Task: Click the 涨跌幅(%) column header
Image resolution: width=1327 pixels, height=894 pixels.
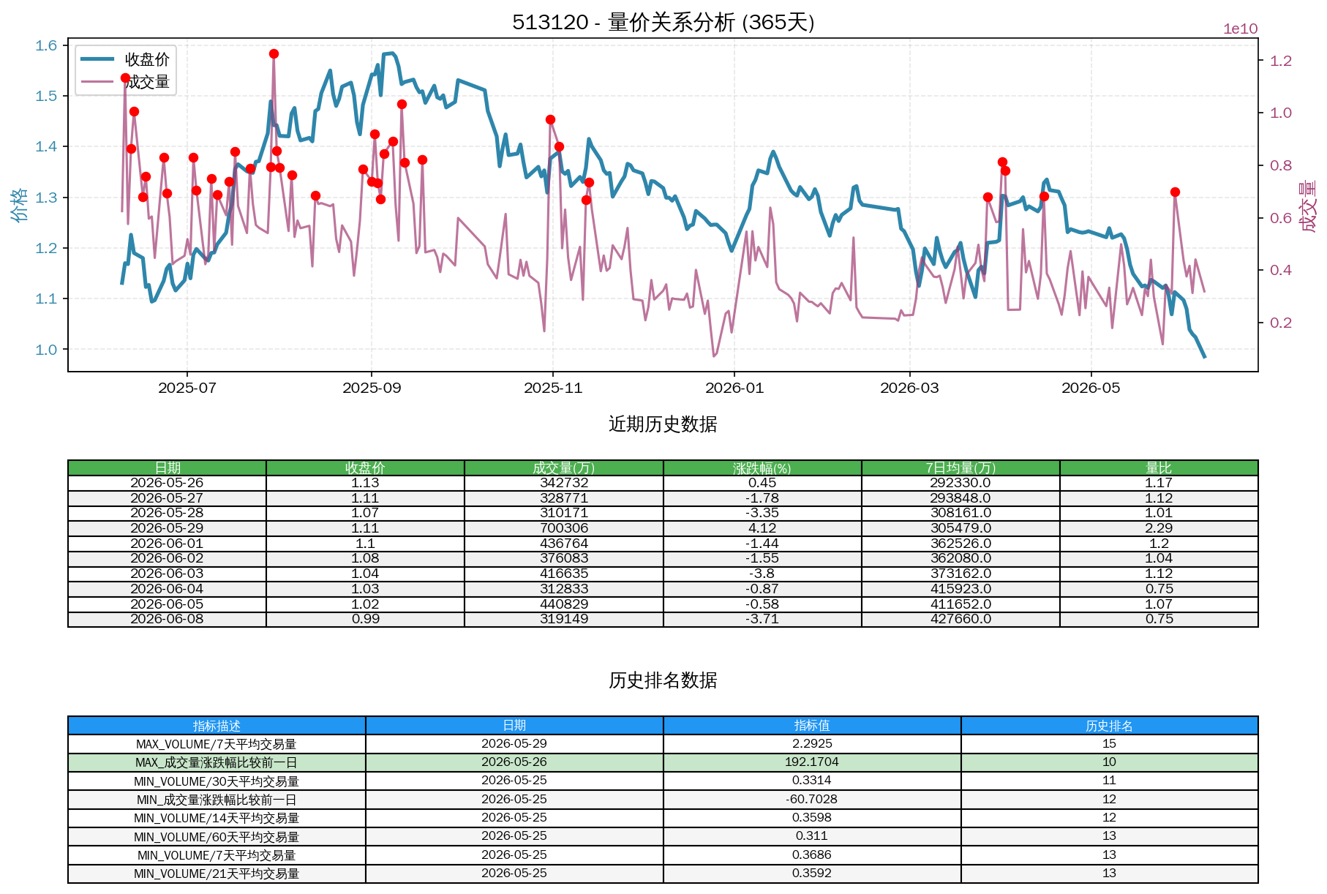Action: [x=762, y=467]
